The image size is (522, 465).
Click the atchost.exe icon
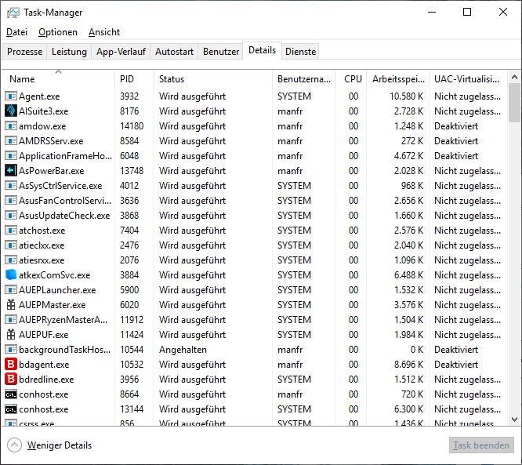point(11,231)
